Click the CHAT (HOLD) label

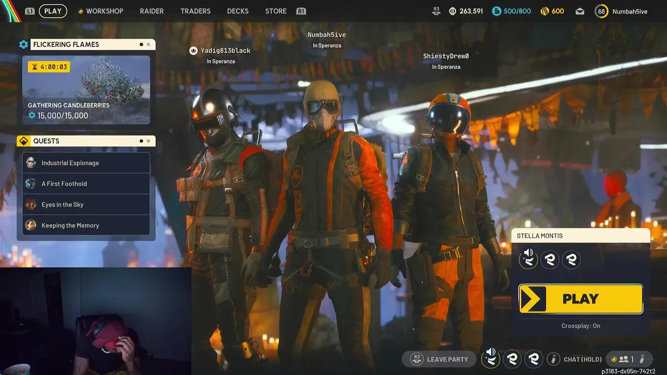tap(583, 359)
